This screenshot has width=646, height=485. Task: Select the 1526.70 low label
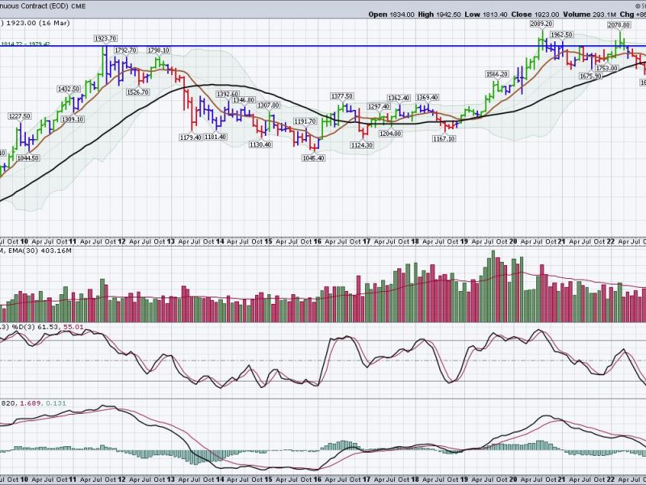pyautogui.click(x=137, y=92)
